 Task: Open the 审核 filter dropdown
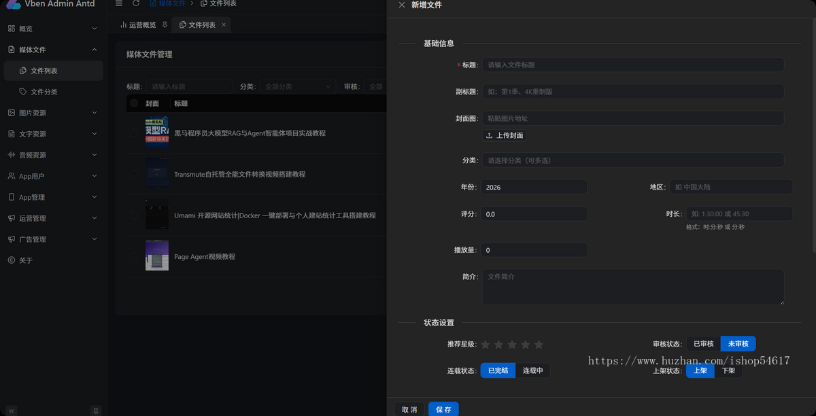(x=375, y=86)
